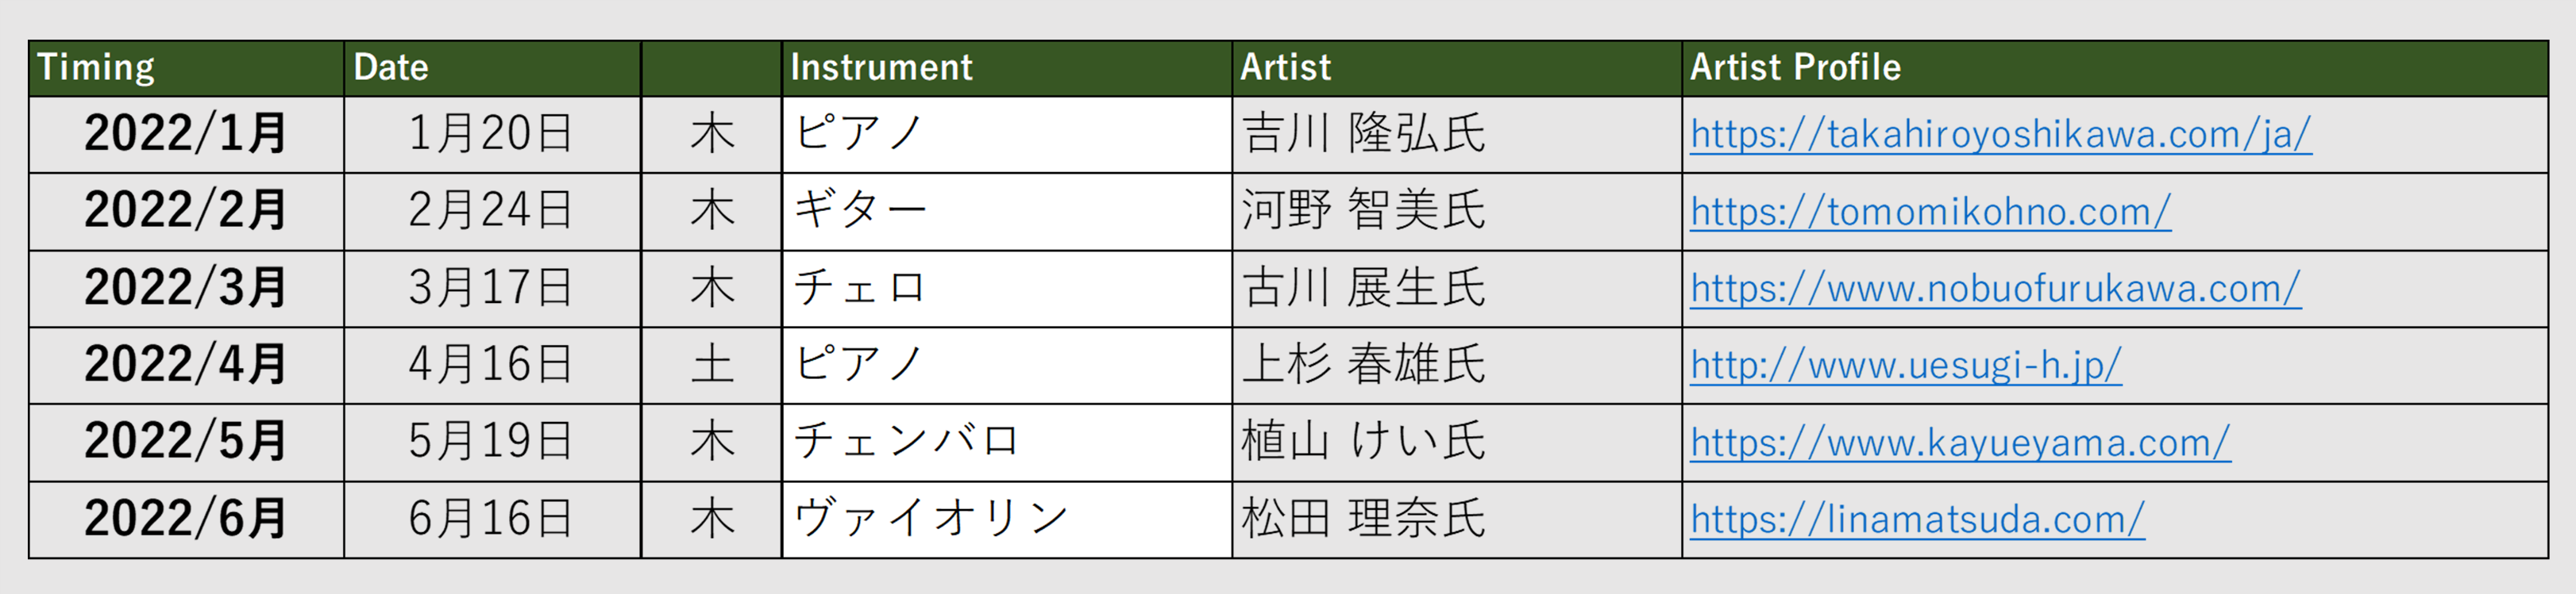Follow the nobuofurukawa.com link

pyautogui.click(x=1995, y=289)
